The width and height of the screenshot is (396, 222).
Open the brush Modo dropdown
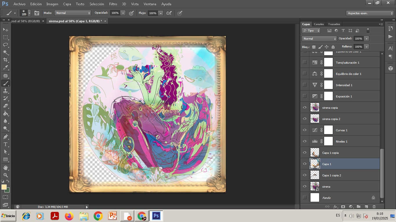point(73,13)
